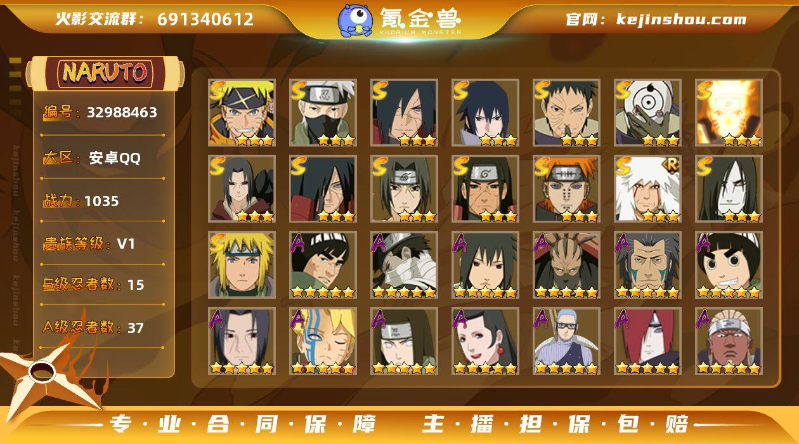Screen dimensions: 799x444
Task: Click the Orochimaru portrait in the second row
Action: 729,189
